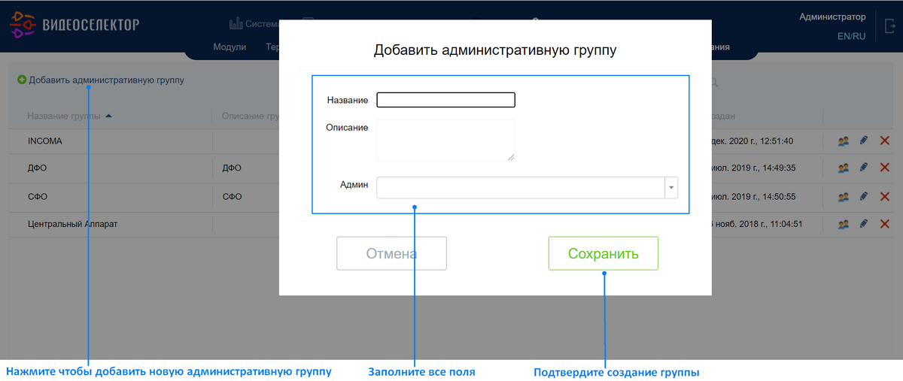Click ДФО in the description column
This screenshot has height=381, width=903.
point(233,168)
